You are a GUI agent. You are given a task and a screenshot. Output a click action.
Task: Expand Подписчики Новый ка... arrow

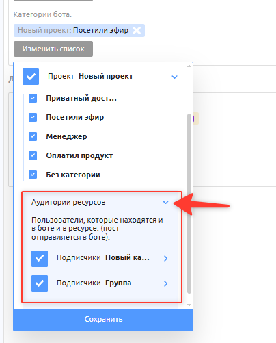click(165, 258)
